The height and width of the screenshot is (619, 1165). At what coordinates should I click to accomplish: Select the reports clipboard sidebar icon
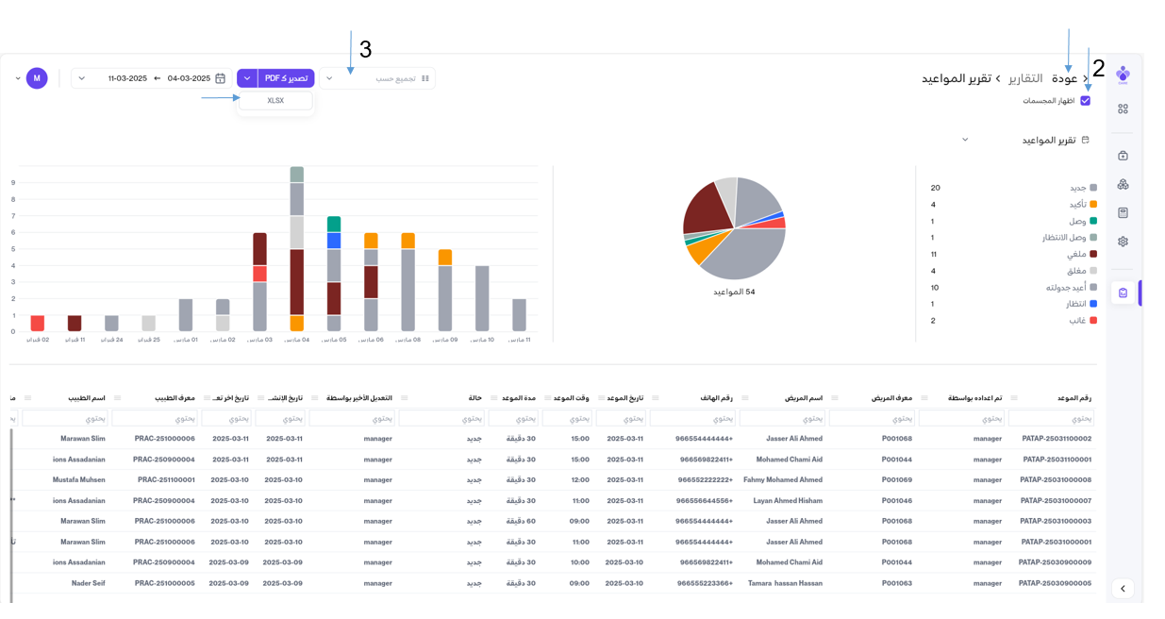coord(1123,293)
